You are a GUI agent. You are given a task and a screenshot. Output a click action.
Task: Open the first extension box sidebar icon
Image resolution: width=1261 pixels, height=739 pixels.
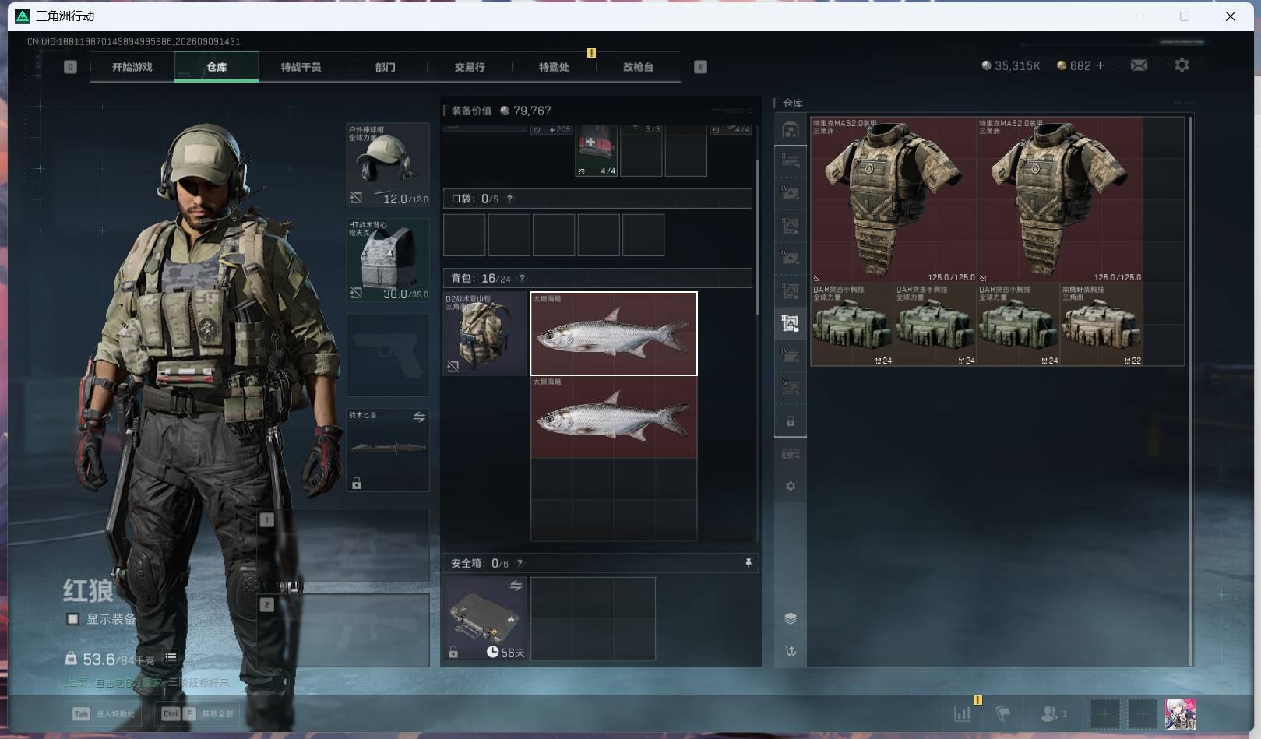tap(791, 161)
